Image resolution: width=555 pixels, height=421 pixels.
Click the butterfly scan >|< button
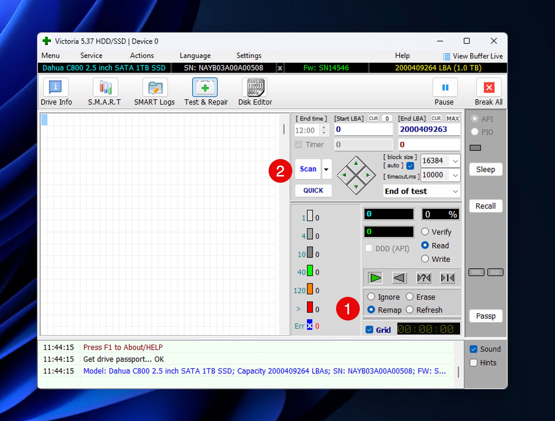point(447,278)
